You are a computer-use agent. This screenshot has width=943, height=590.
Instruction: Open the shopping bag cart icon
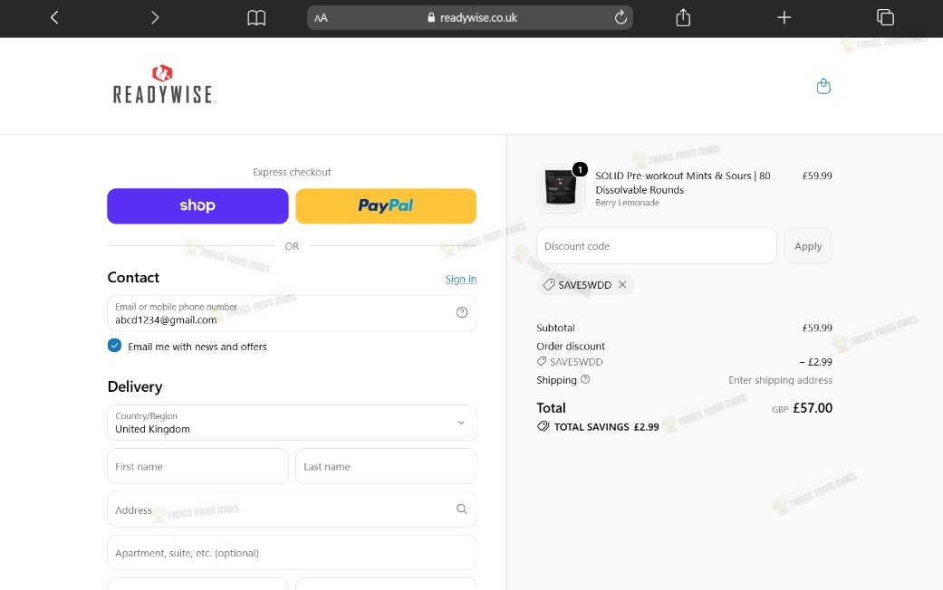click(823, 87)
